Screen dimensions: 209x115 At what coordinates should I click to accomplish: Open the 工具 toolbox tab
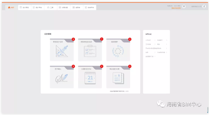(50, 7)
